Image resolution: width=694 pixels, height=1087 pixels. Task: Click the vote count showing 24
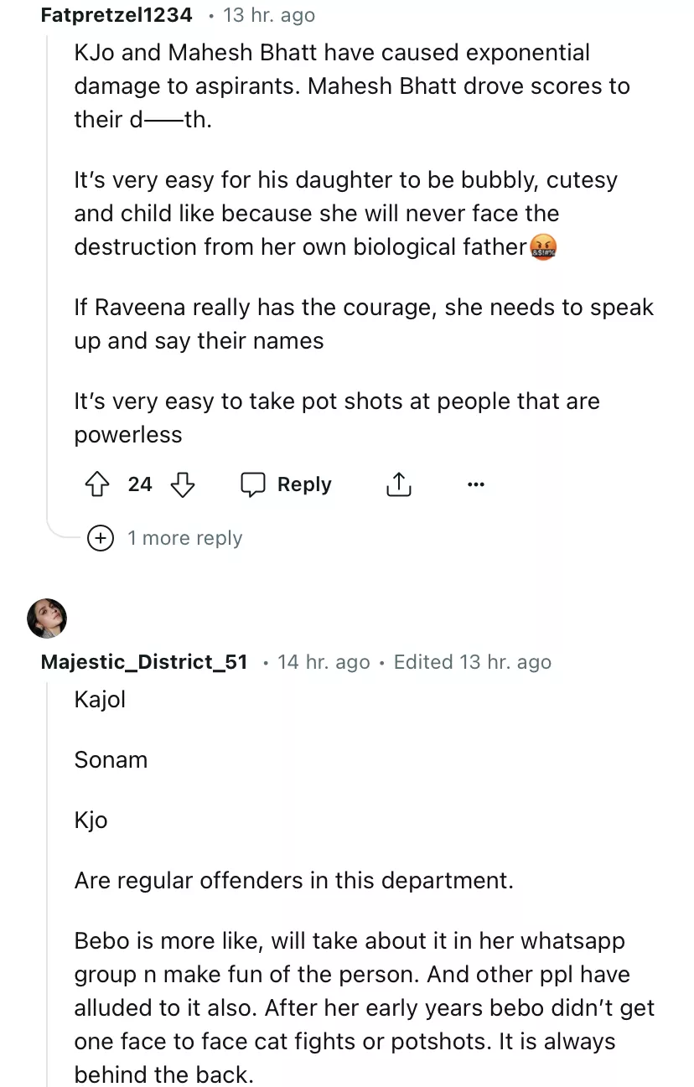140,484
